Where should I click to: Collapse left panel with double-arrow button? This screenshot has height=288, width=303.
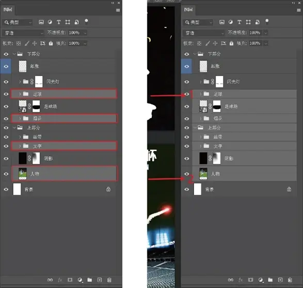coord(113,3)
